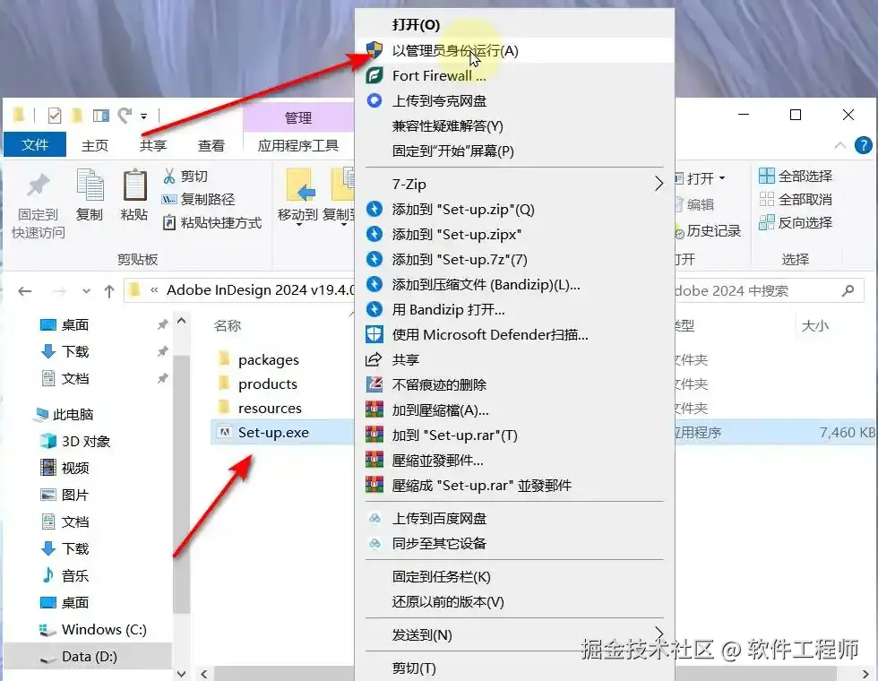This screenshot has height=681, width=878.
Task: Click the secure delete icon (不留痕迹的删除)
Action: (374, 384)
